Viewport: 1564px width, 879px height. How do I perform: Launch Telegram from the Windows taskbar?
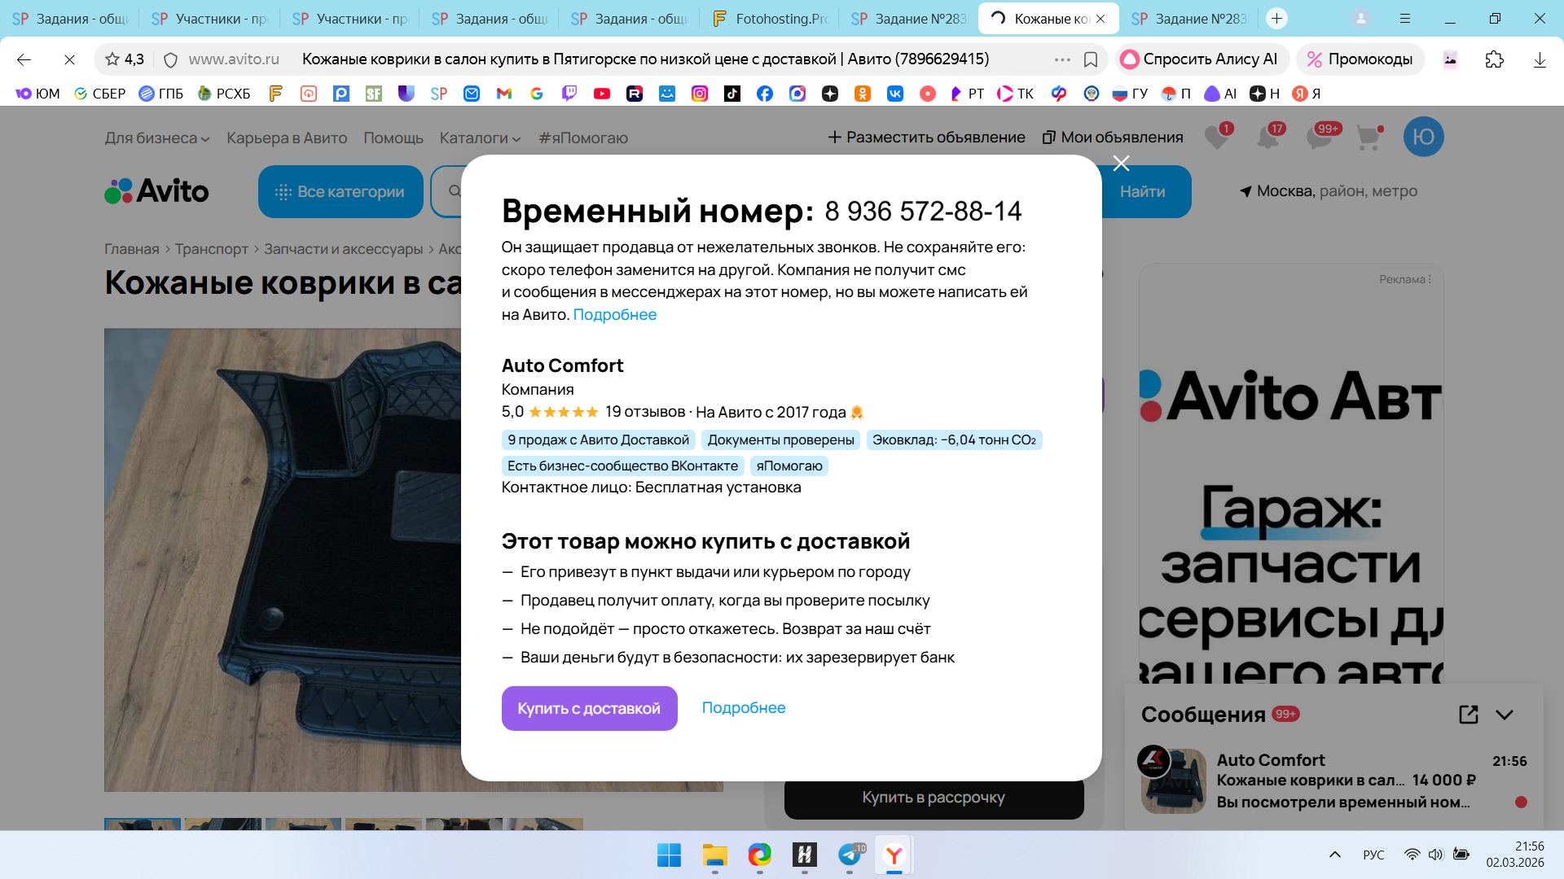point(850,855)
